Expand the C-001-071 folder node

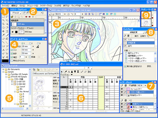pyautogui.click(x=12, y=81)
